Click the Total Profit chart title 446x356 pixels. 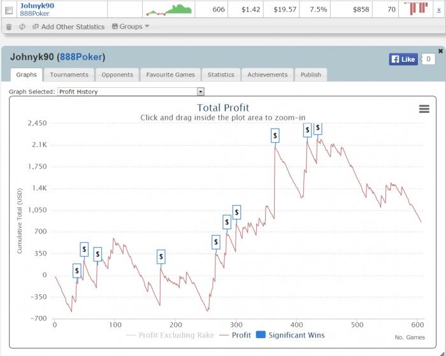(223, 108)
